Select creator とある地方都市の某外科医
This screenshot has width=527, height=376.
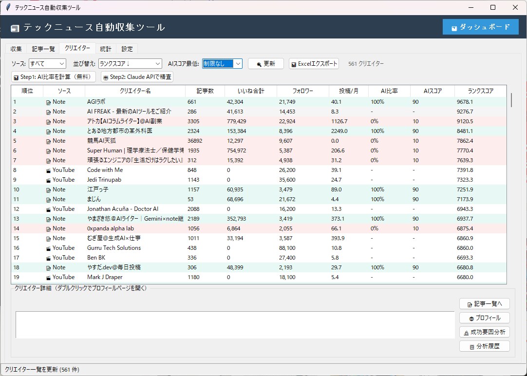(x=120, y=131)
